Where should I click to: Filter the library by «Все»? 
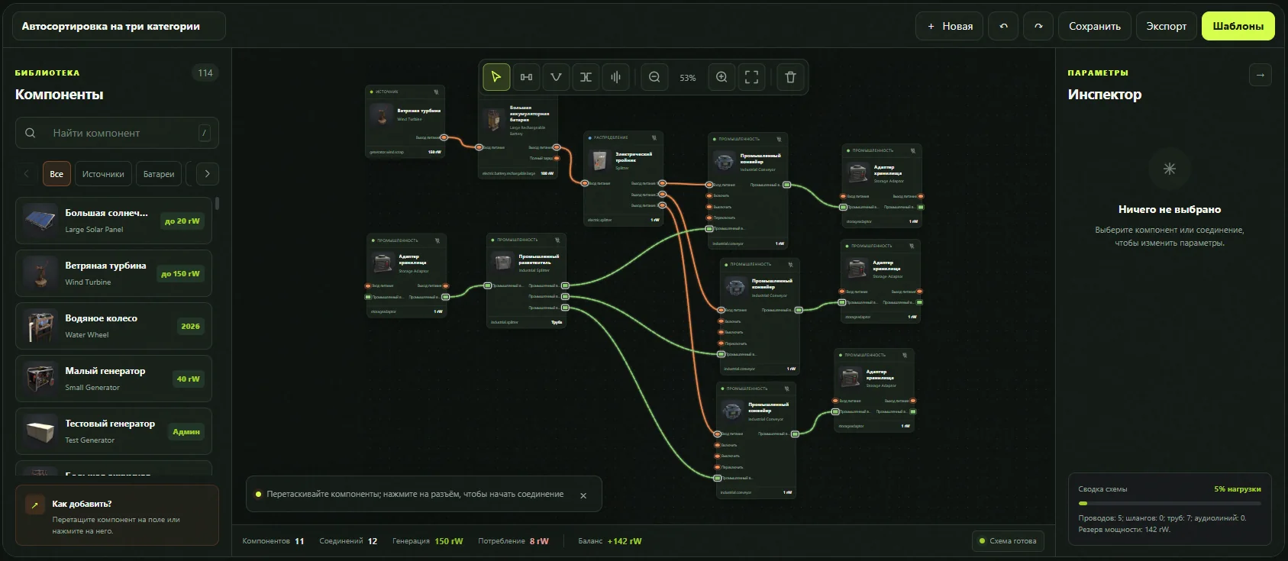[x=56, y=174]
